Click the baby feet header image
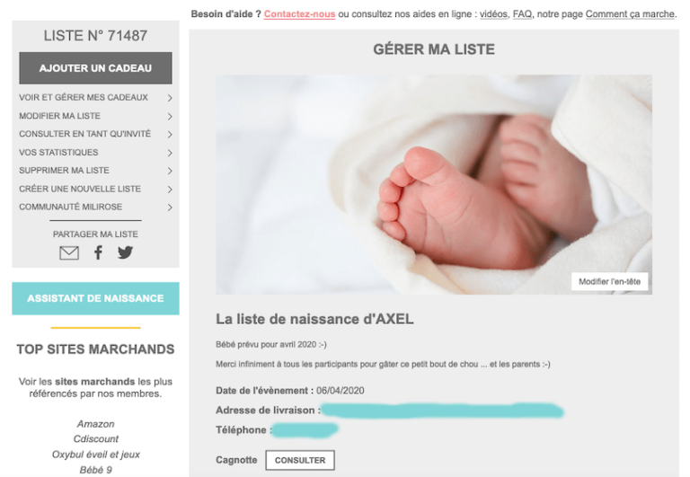690x477 pixels. tap(434, 184)
